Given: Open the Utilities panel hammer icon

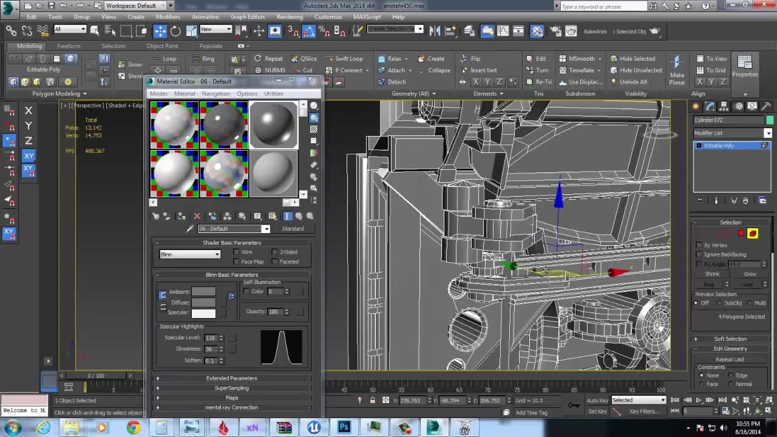Looking at the screenshot, I should pos(767,106).
